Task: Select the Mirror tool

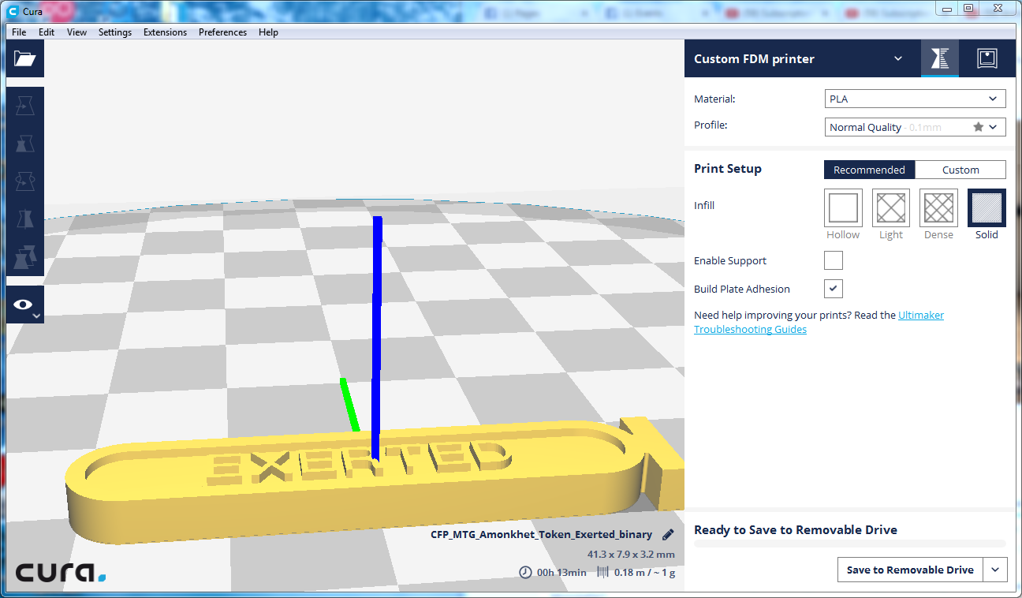Action: (25, 219)
